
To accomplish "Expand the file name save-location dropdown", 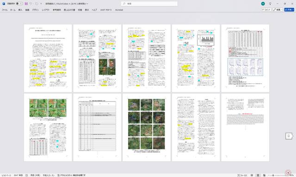I will [87, 4].
